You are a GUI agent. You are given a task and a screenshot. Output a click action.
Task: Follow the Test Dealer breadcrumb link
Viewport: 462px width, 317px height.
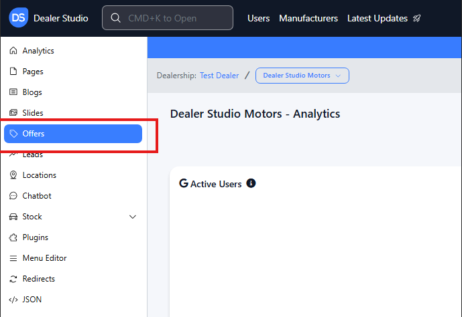pos(219,76)
